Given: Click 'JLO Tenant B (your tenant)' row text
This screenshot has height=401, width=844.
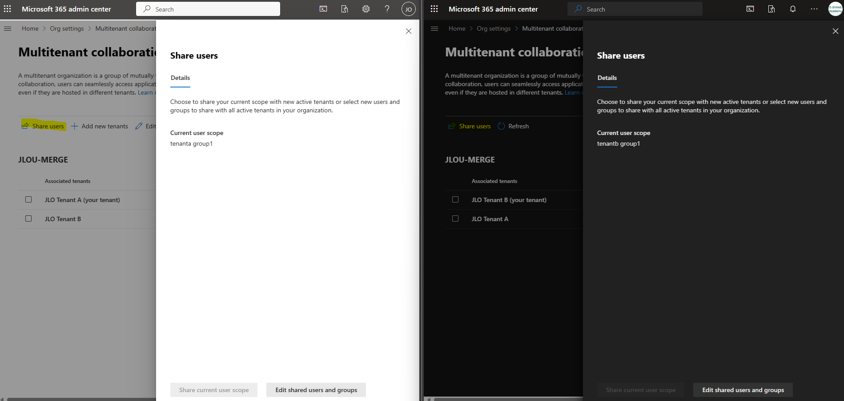Looking at the screenshot, I should pos(509,200).
